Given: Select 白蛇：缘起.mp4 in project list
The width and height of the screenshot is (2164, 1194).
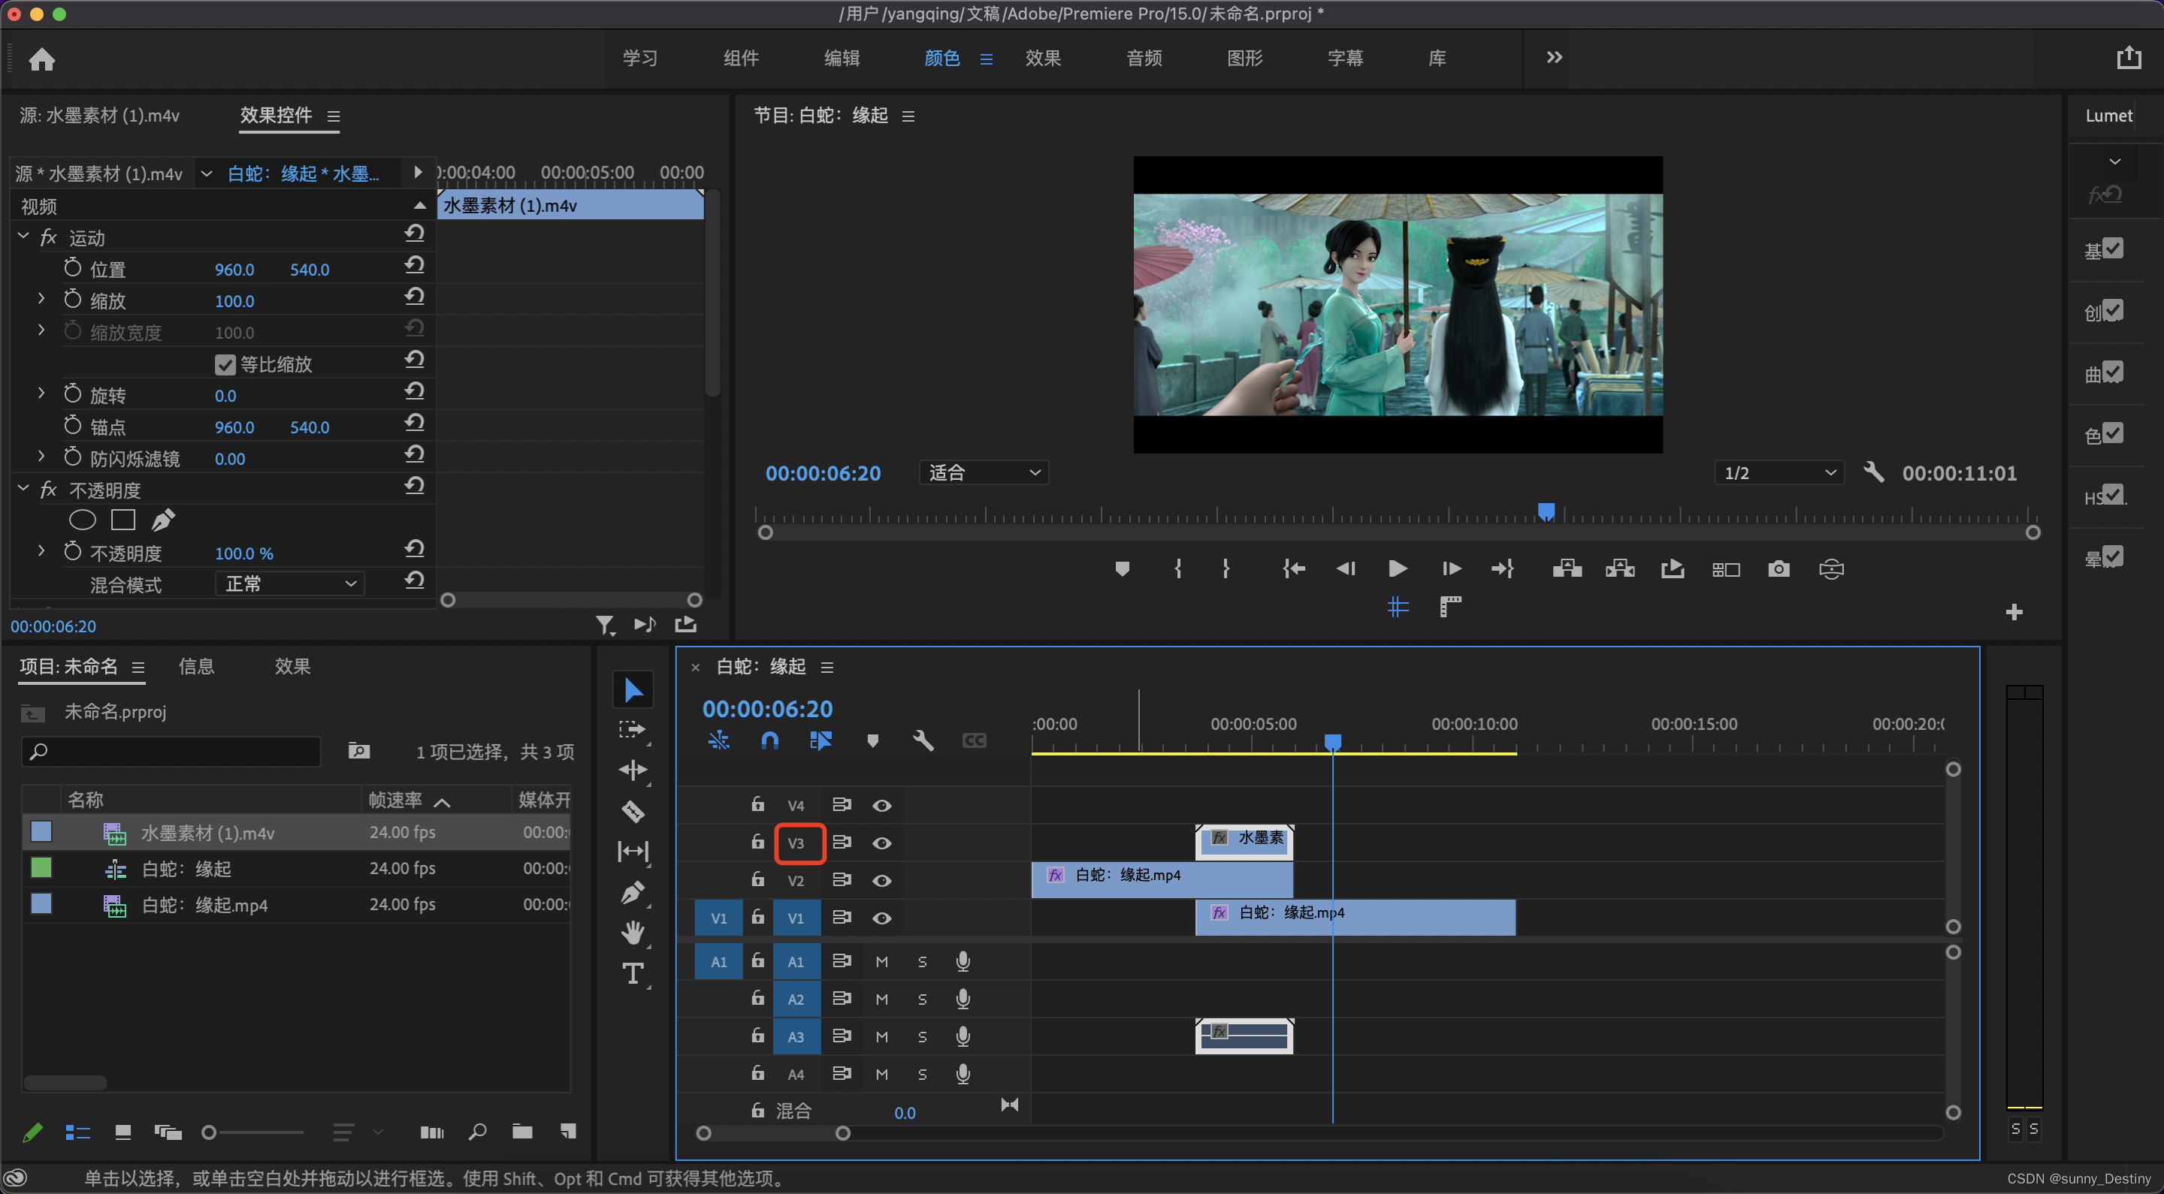Looking at the screenshot, I should [x=204, y=905].
